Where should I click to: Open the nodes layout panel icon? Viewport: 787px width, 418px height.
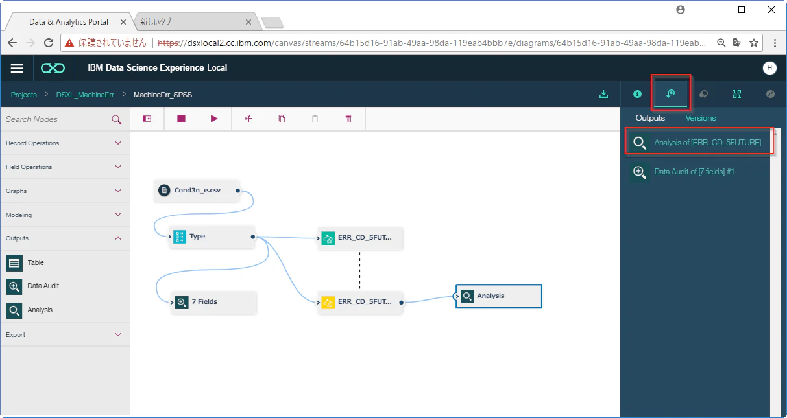click(737, 94)
